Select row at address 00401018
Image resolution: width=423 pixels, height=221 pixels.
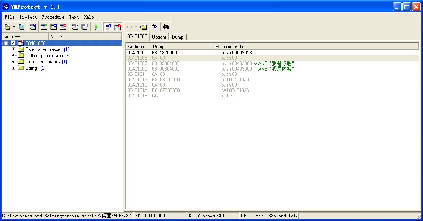click(x=272, y=85)
